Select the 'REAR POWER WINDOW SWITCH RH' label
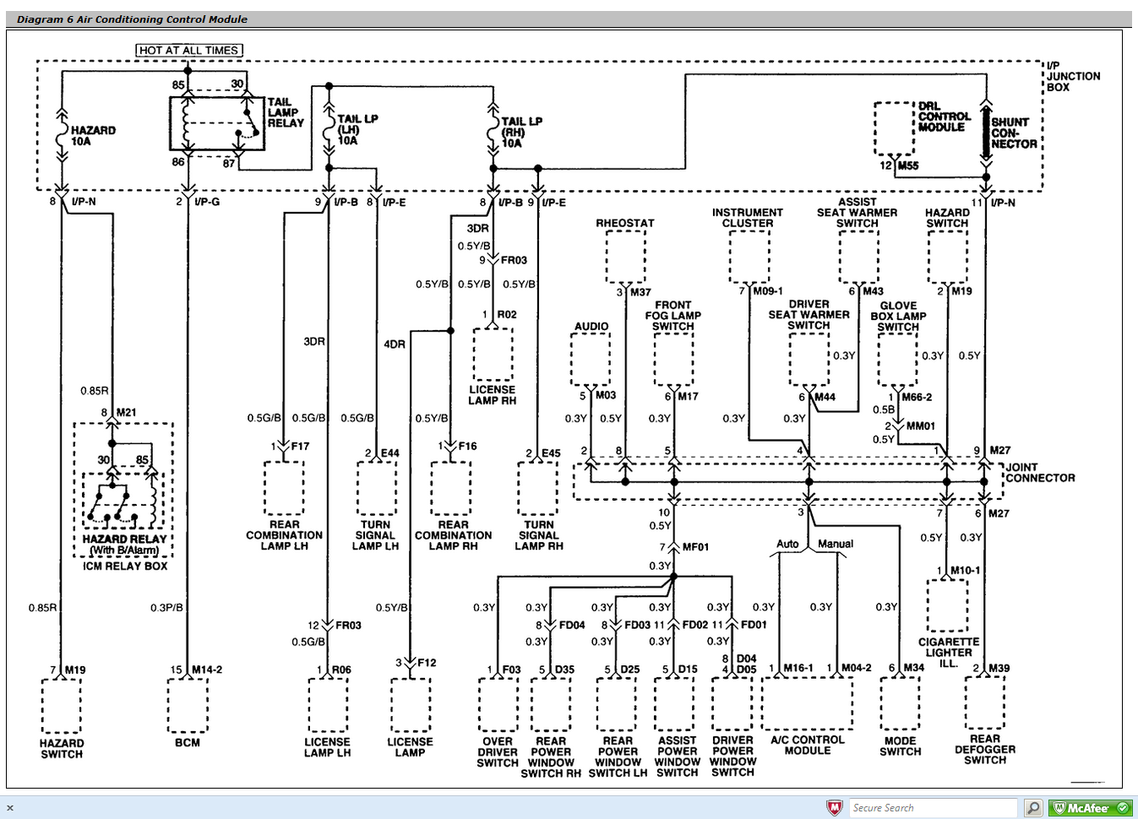 (x=551, y=757)
